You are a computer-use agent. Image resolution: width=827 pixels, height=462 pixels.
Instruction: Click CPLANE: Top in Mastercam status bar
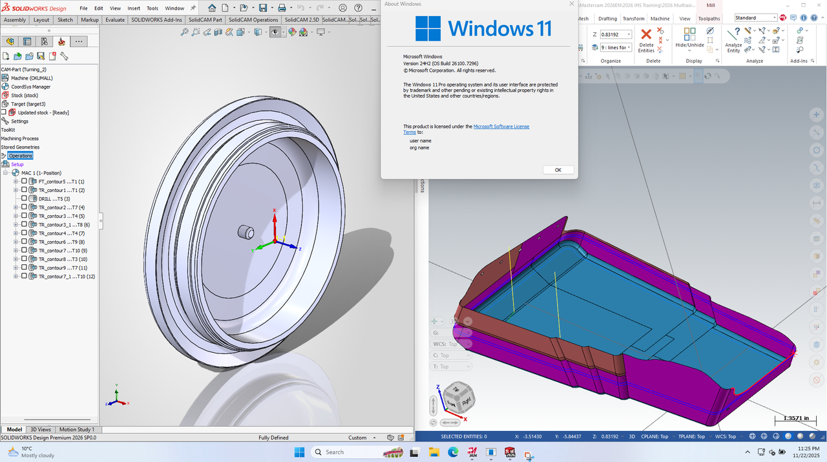point(654,437)
